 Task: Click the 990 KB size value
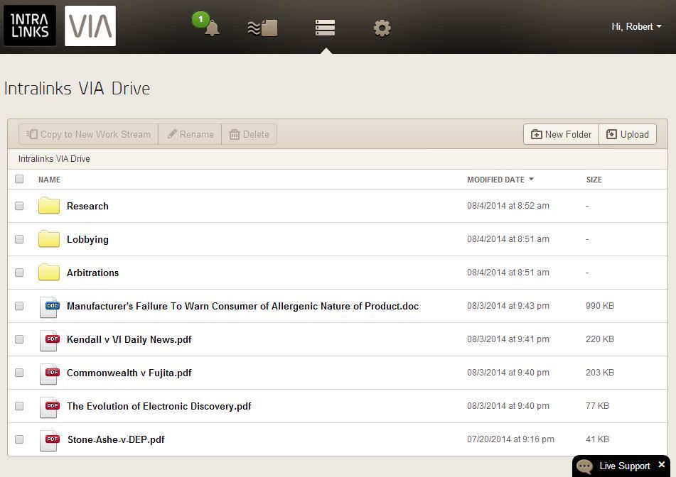[600, 306]
